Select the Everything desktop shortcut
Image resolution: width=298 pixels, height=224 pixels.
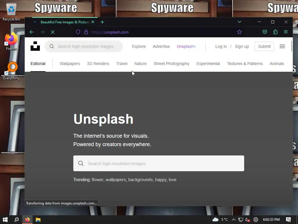11,71
